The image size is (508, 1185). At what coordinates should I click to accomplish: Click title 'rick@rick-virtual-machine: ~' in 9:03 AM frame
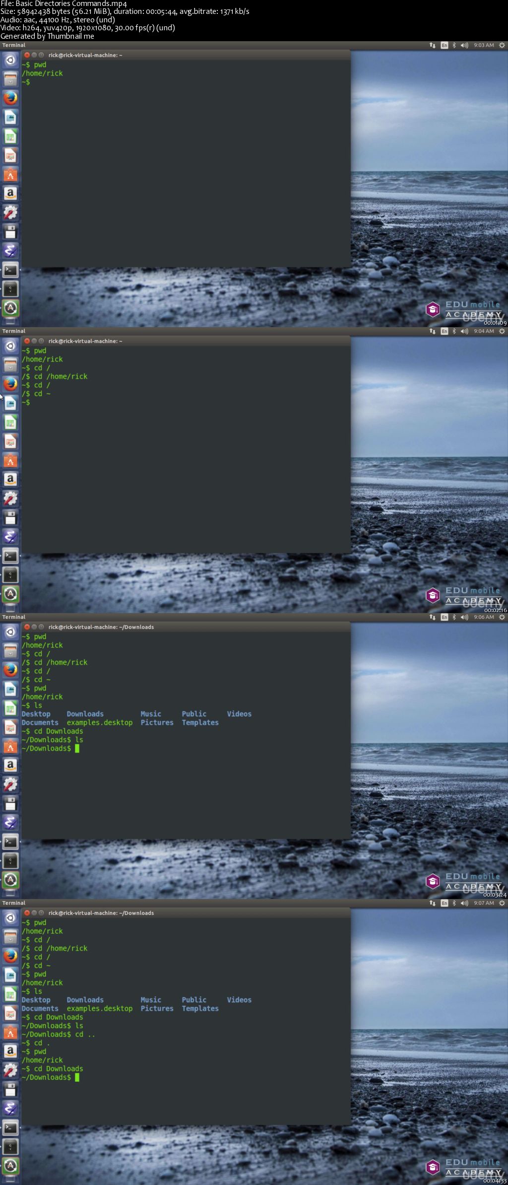pos(85,55)
